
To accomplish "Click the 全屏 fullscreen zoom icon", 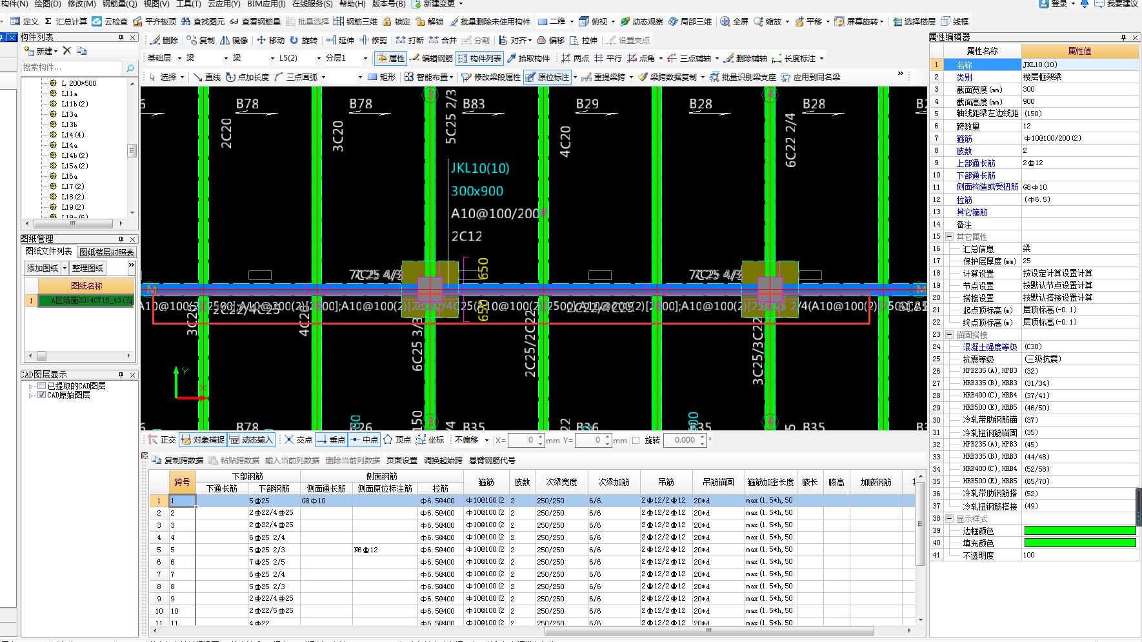I will [x=725, y=21].
